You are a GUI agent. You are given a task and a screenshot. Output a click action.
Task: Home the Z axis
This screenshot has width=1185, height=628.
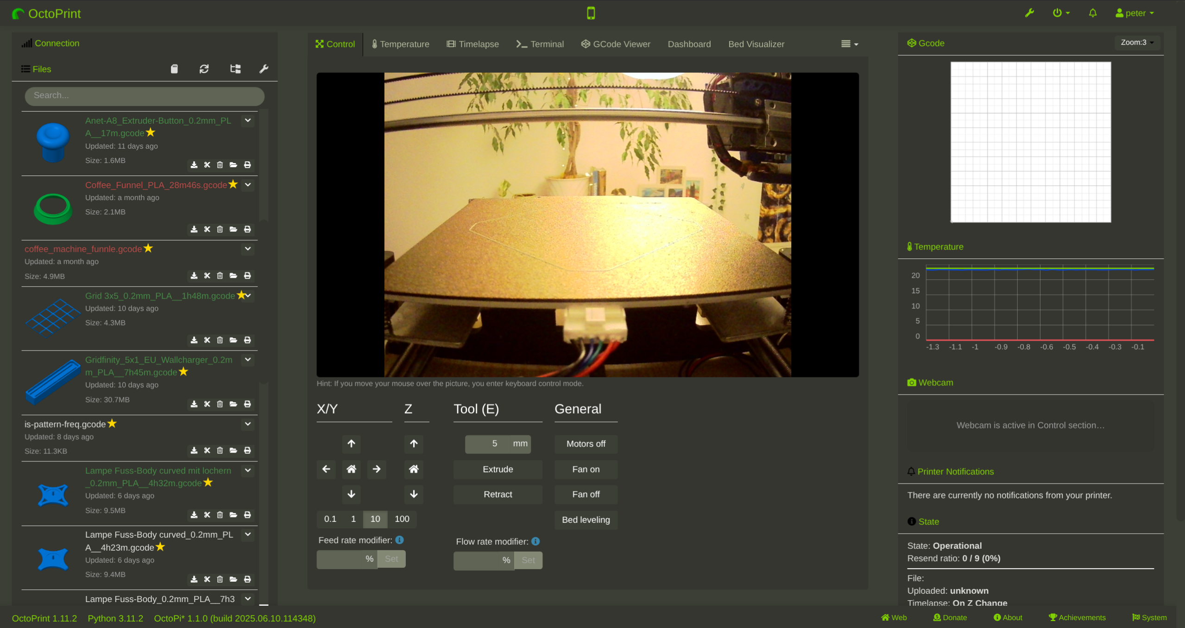tap(414, 469)
